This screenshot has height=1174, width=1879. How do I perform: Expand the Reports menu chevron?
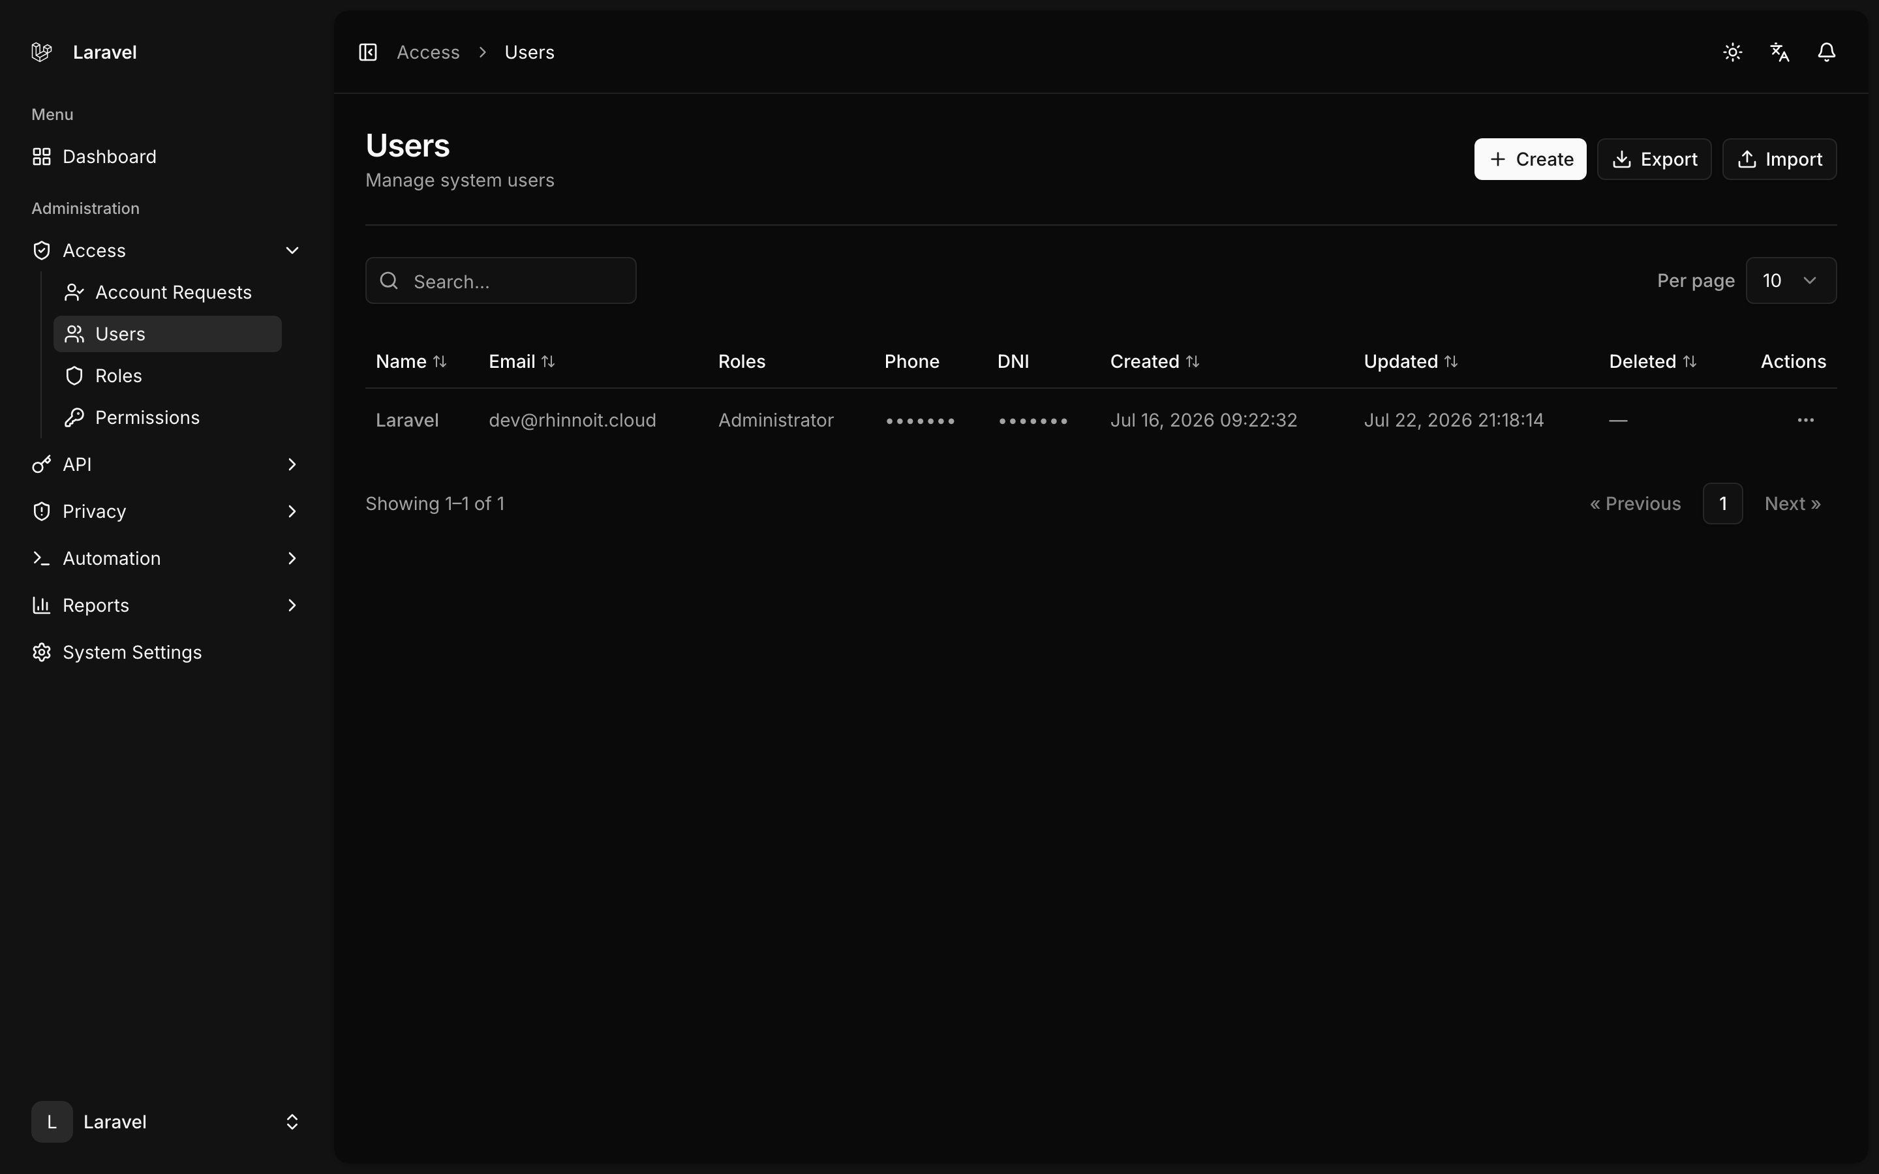pyautogui.click(x=292, y=606)
